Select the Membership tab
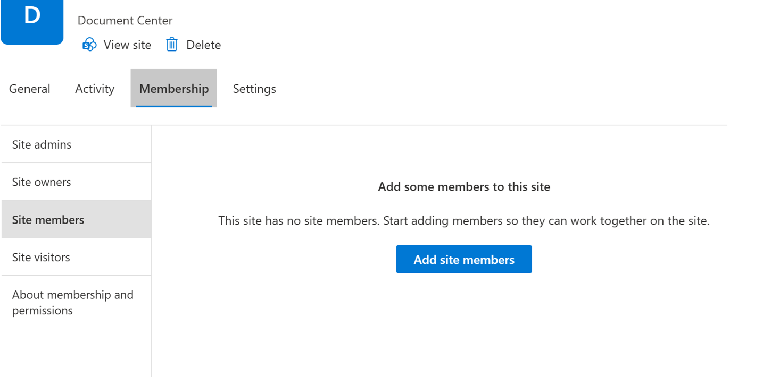Viewport: 771px width, 377px height. [x=173, y=89]
